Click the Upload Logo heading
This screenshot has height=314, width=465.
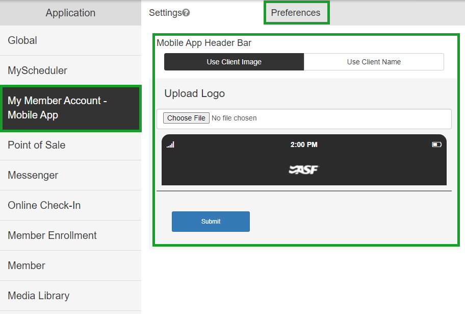(x=195, y=93)
